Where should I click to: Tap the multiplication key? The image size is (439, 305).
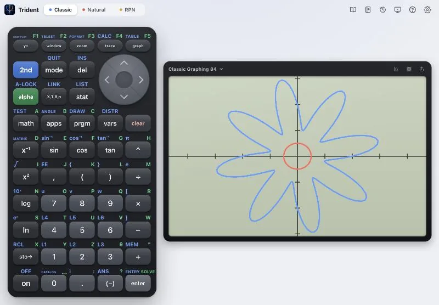click(138, 204)
